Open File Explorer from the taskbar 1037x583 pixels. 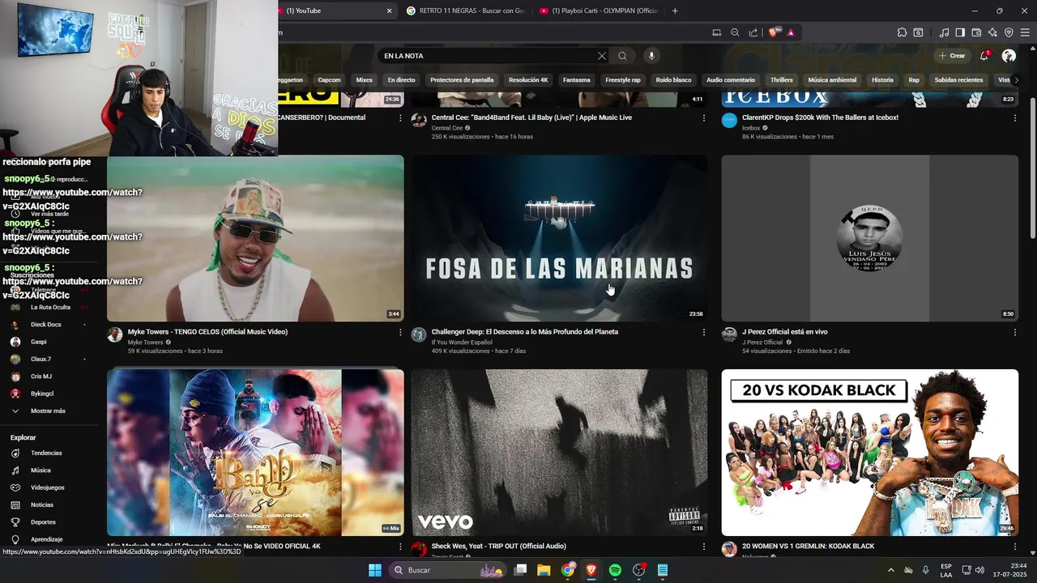click(x=544, y=570)
